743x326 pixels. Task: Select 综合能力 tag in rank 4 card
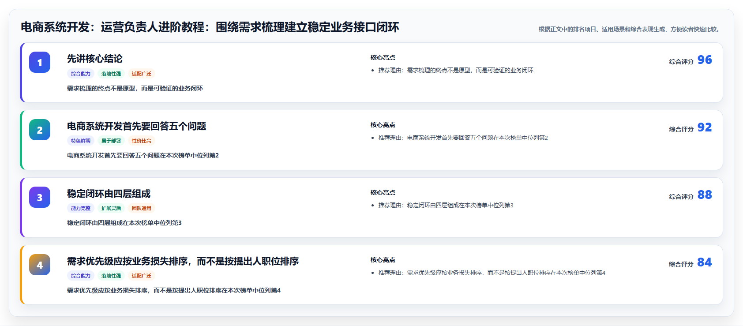(81, 276)
